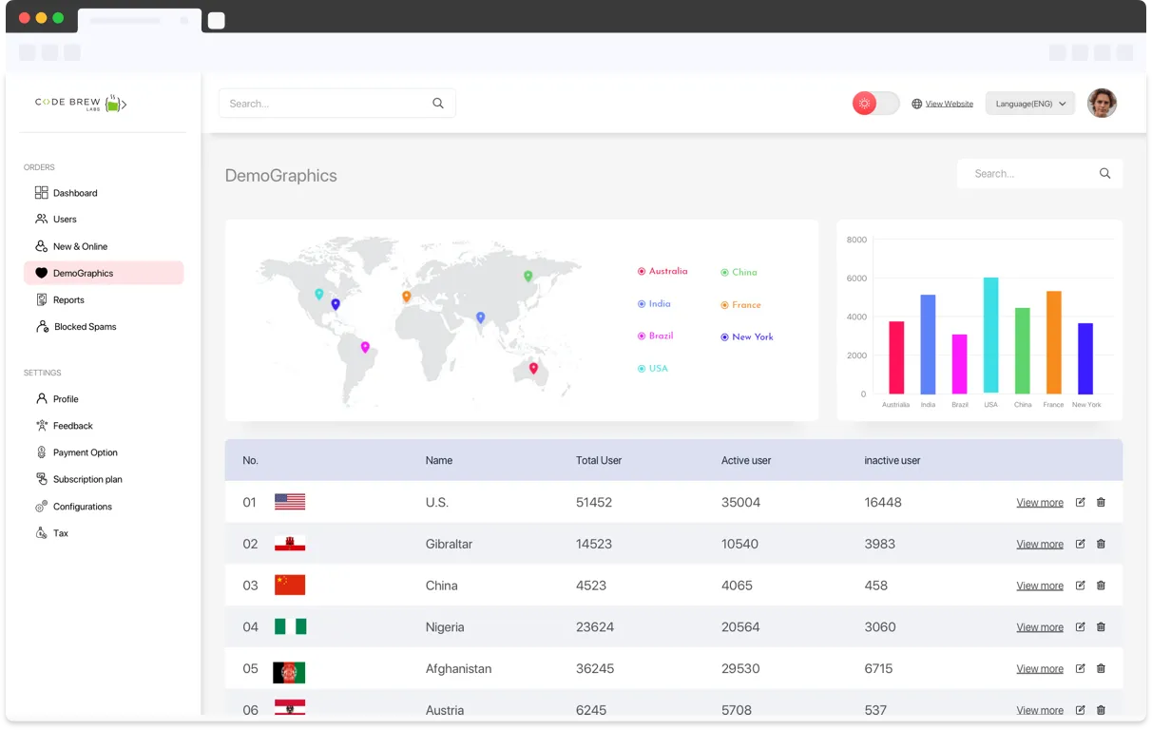Select Blocked Spams from the sidebar
This screenshot has width=1152, height=730.
point(85,327)
